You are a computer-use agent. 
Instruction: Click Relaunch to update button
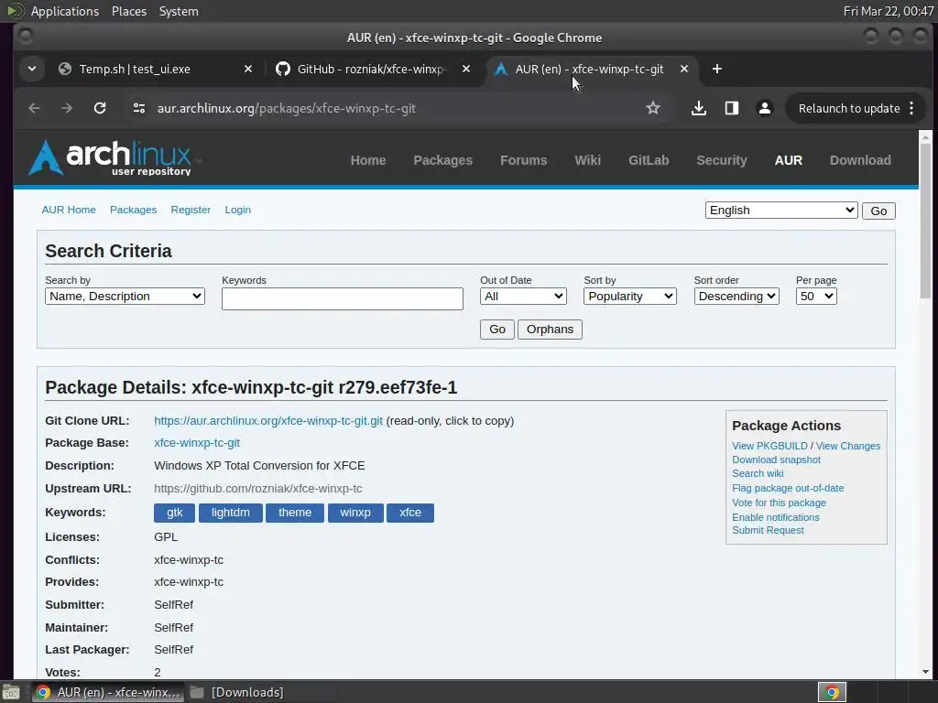click(x=849, y=108)
